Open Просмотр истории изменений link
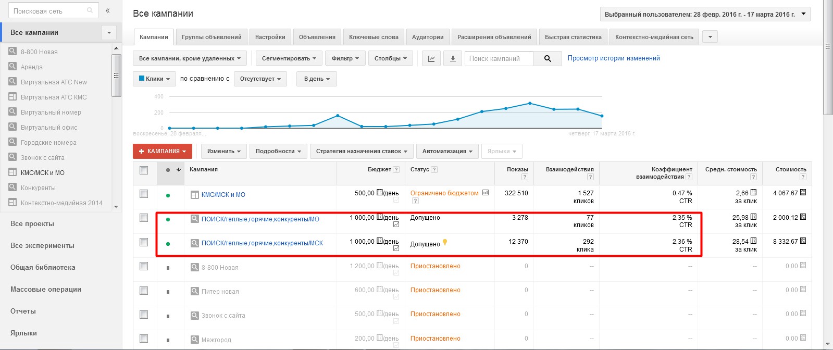The width and height of the screenshot is (833, 350). [x=614, y=58]
